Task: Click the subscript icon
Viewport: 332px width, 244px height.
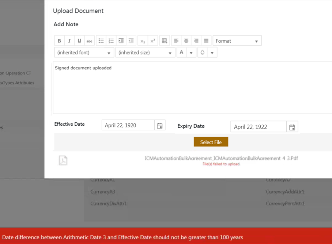Action: tap(143, 41)
